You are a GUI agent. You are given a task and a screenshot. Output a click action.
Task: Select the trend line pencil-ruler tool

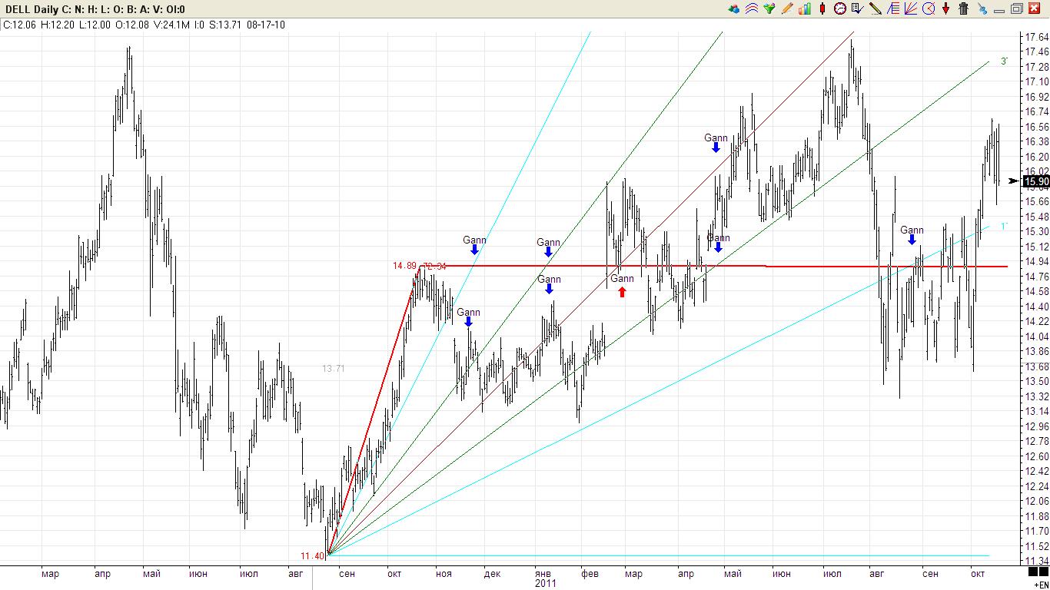click(876, 8)
